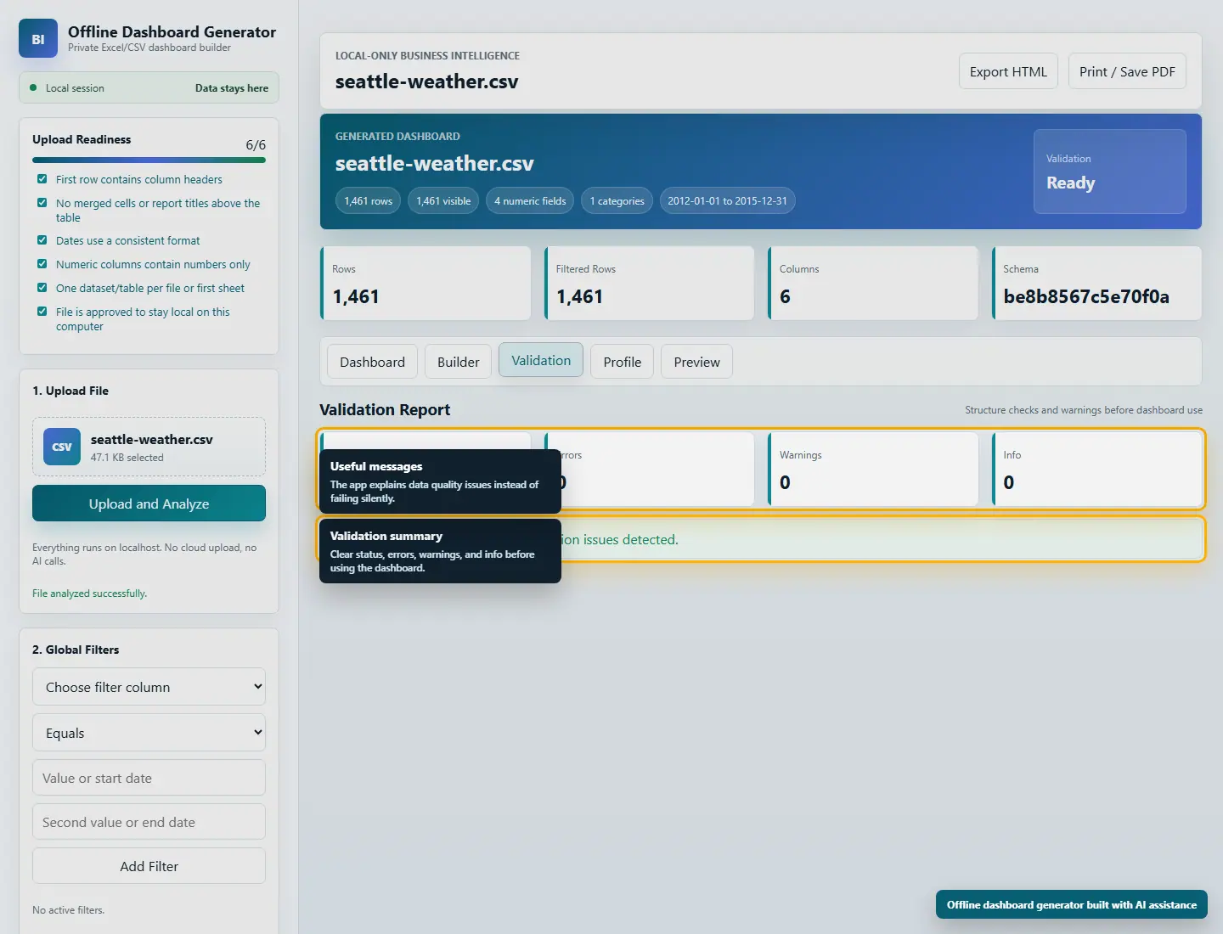Switch to the Builder tab
Viewport: 1223px width, 934px height.
[458, 362]
